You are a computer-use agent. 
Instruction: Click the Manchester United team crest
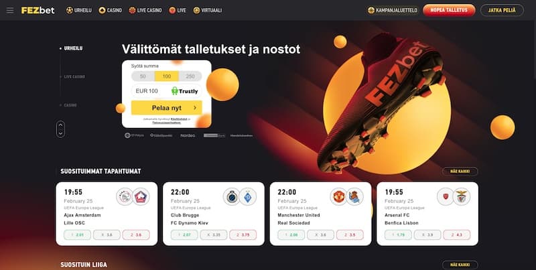coord(338,197)
